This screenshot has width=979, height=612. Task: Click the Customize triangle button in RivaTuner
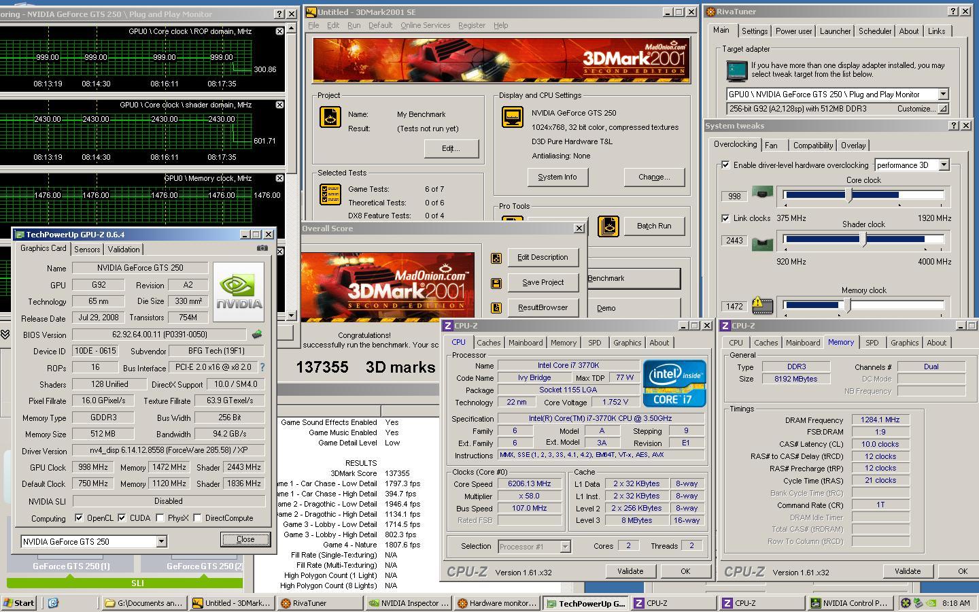tap(943, 109)
